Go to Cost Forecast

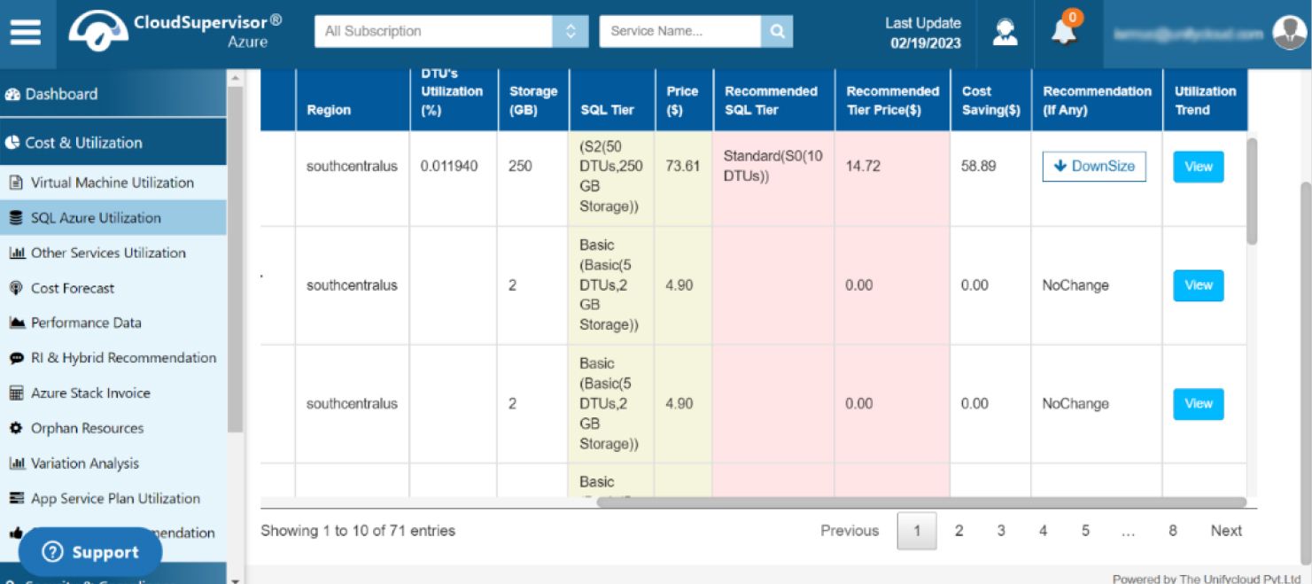tap(113, 288)
